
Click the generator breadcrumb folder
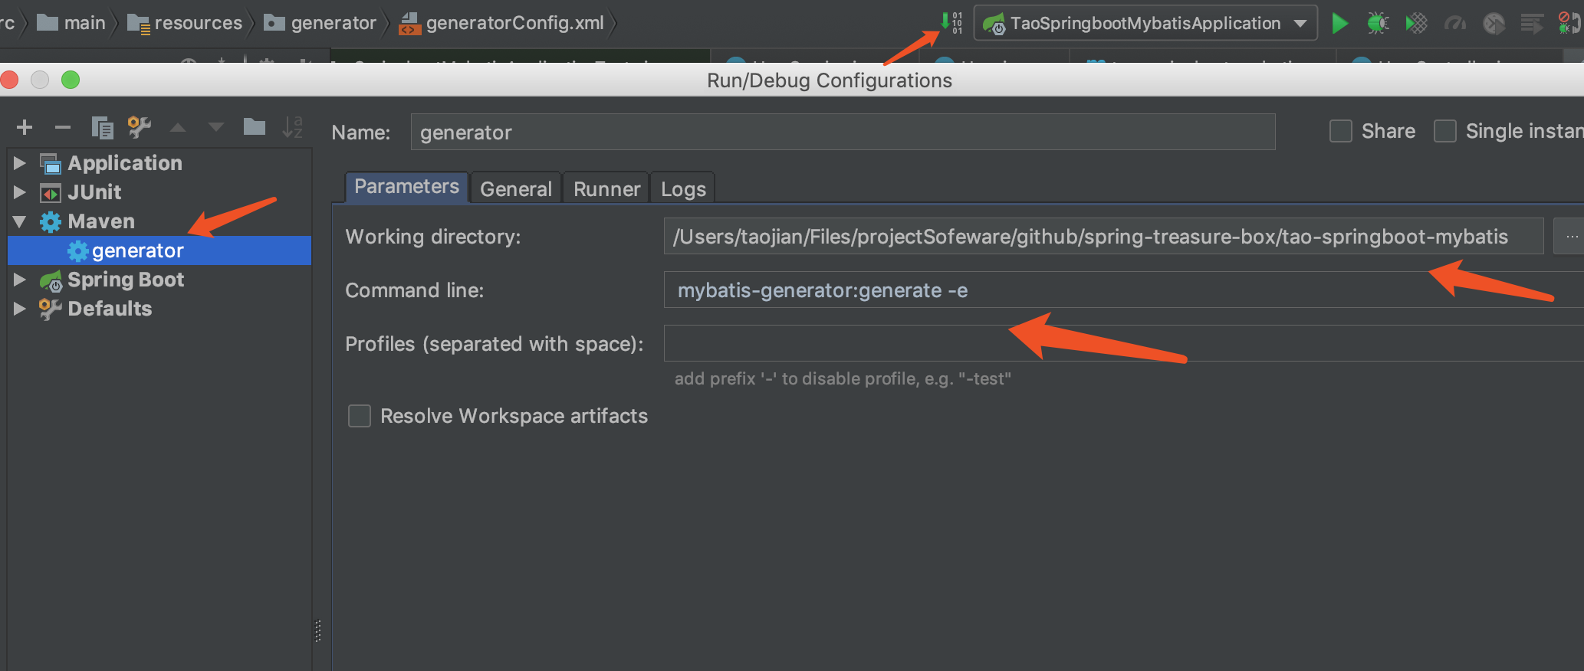[320, 23]
